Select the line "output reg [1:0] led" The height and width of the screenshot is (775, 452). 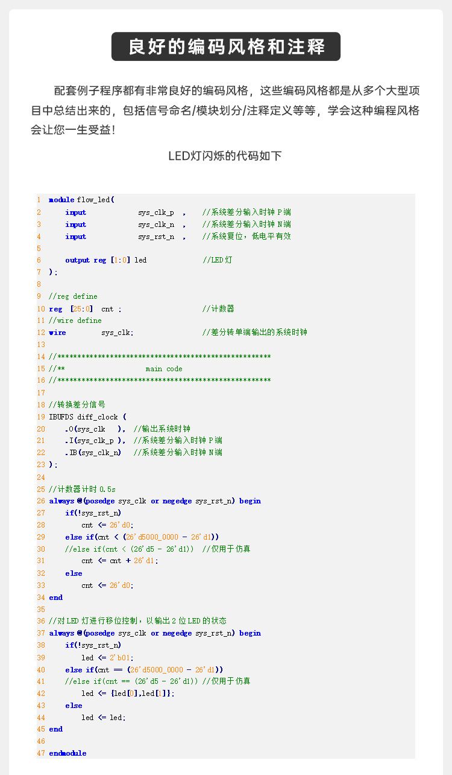[106, 260]
